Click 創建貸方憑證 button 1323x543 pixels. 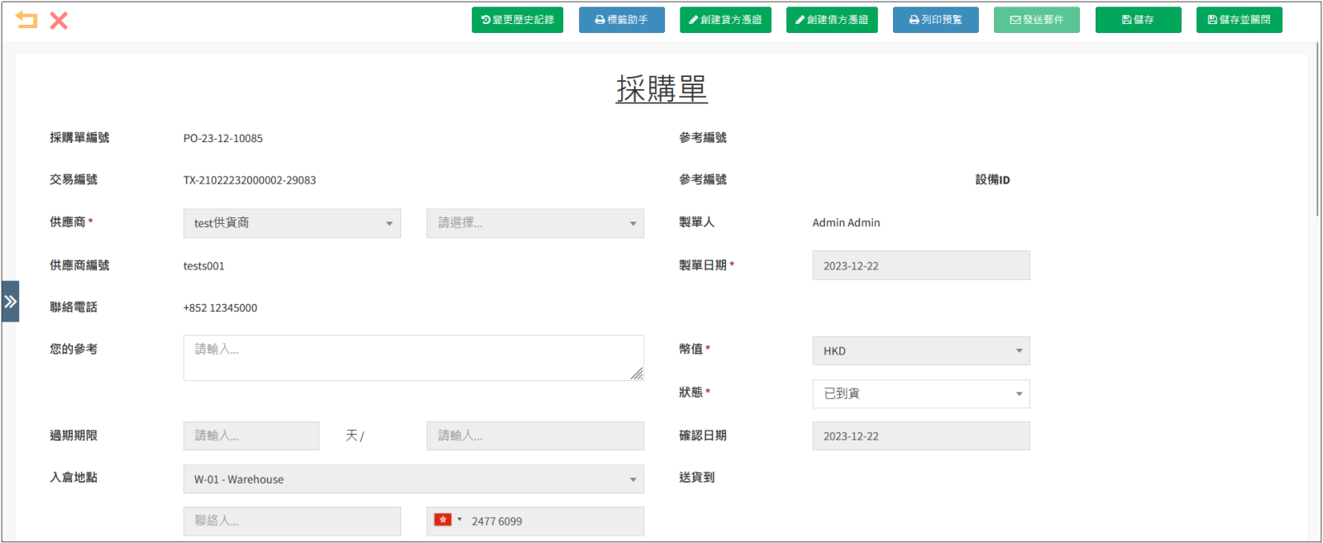(x=725, y=20)
